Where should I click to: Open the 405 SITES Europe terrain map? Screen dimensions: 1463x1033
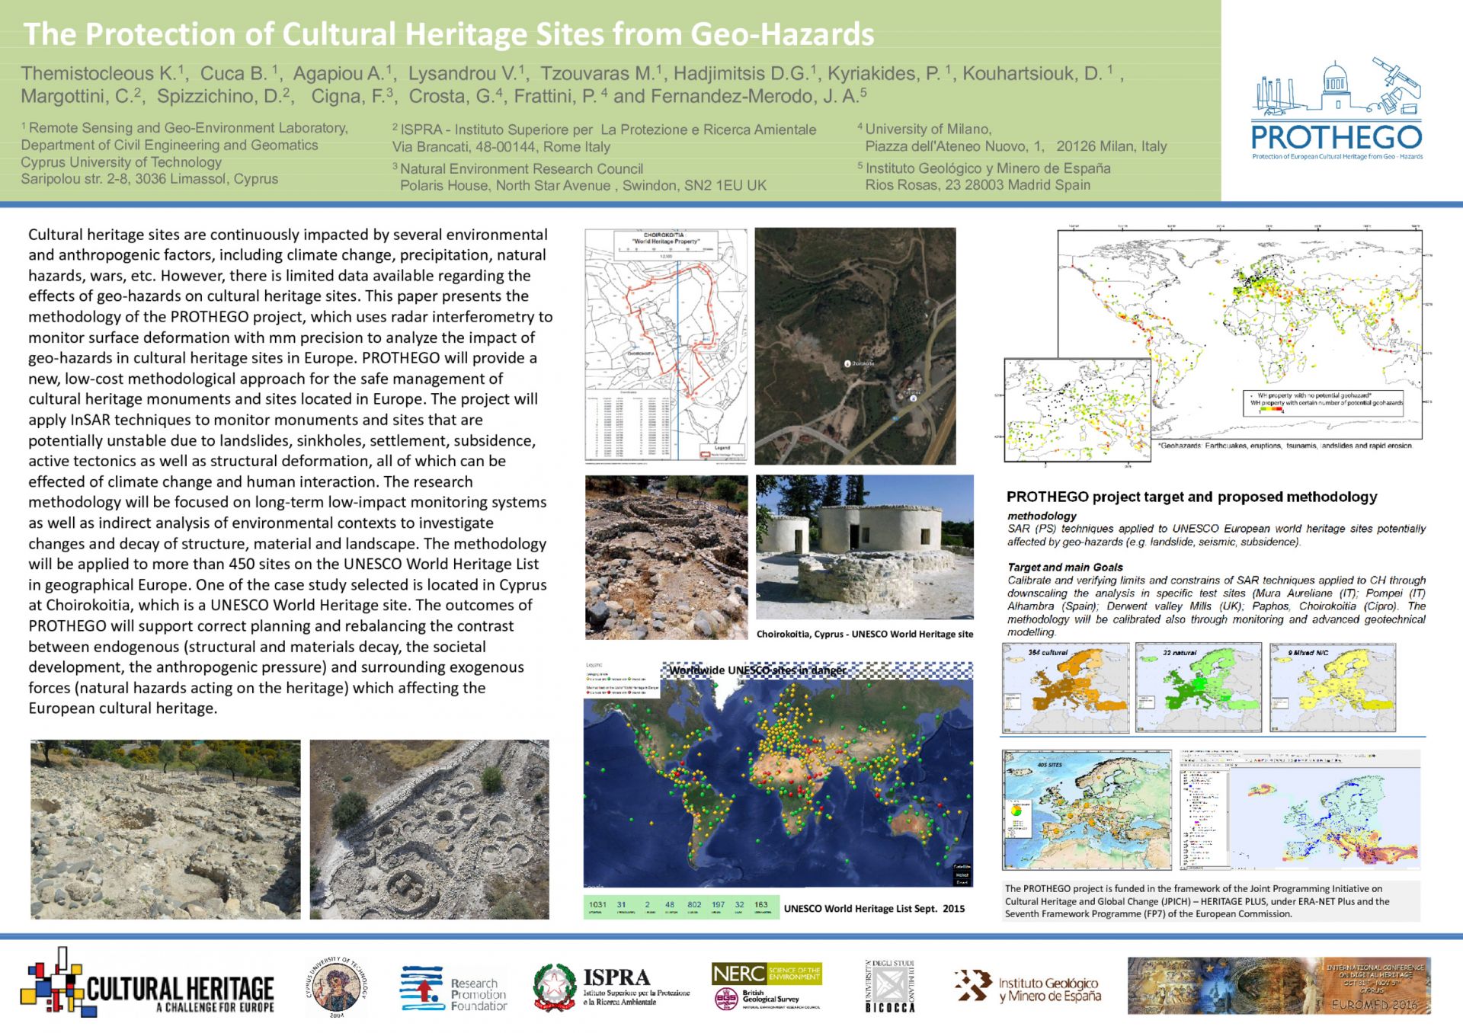1087,810
